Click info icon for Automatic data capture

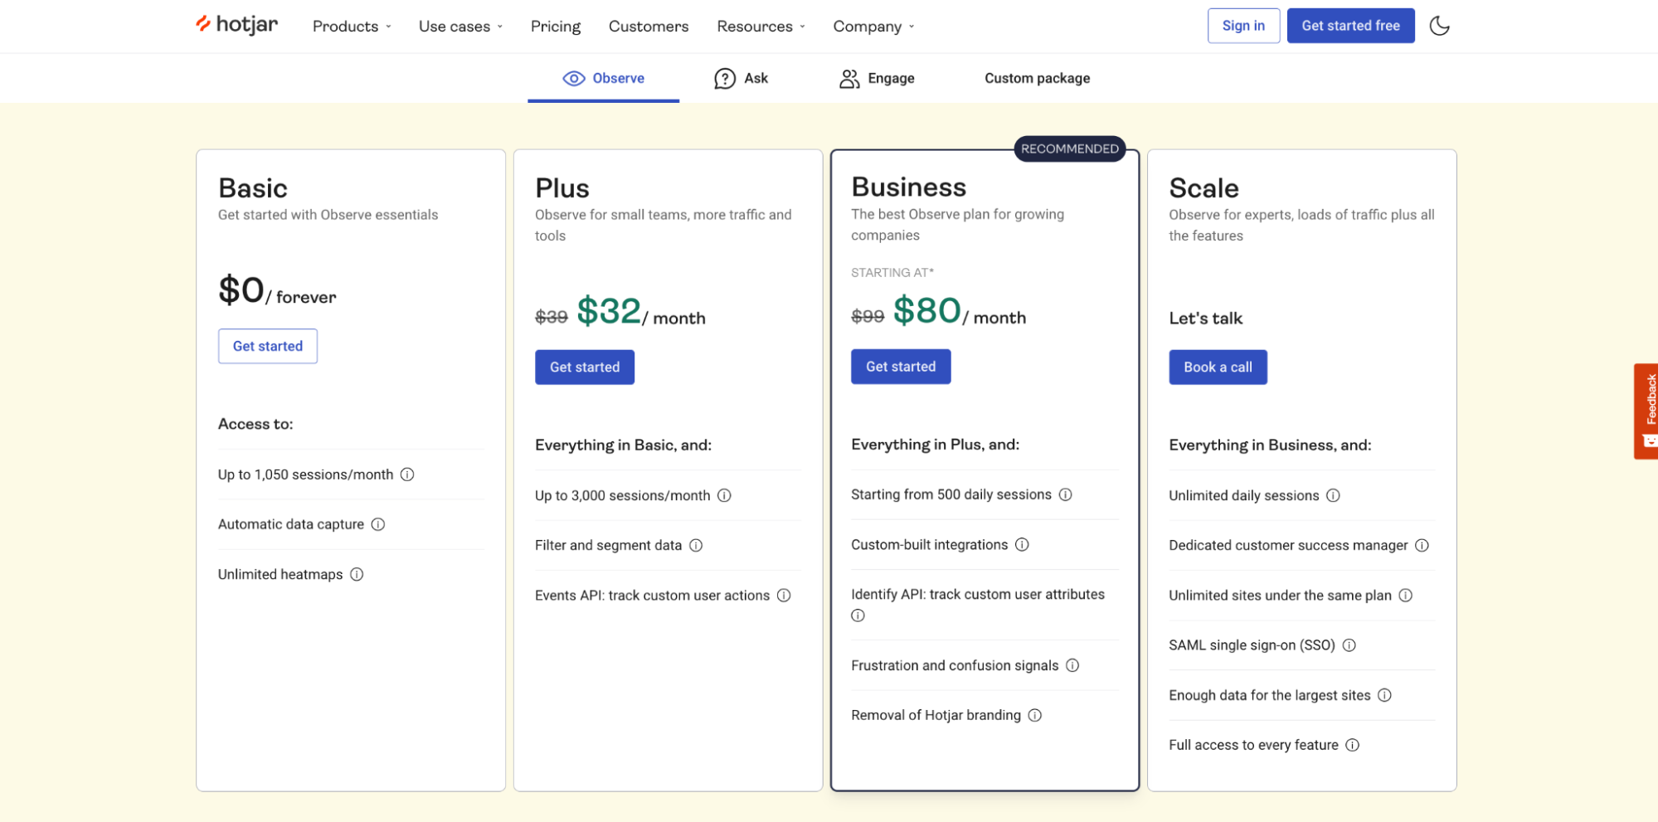coord(378,524)
